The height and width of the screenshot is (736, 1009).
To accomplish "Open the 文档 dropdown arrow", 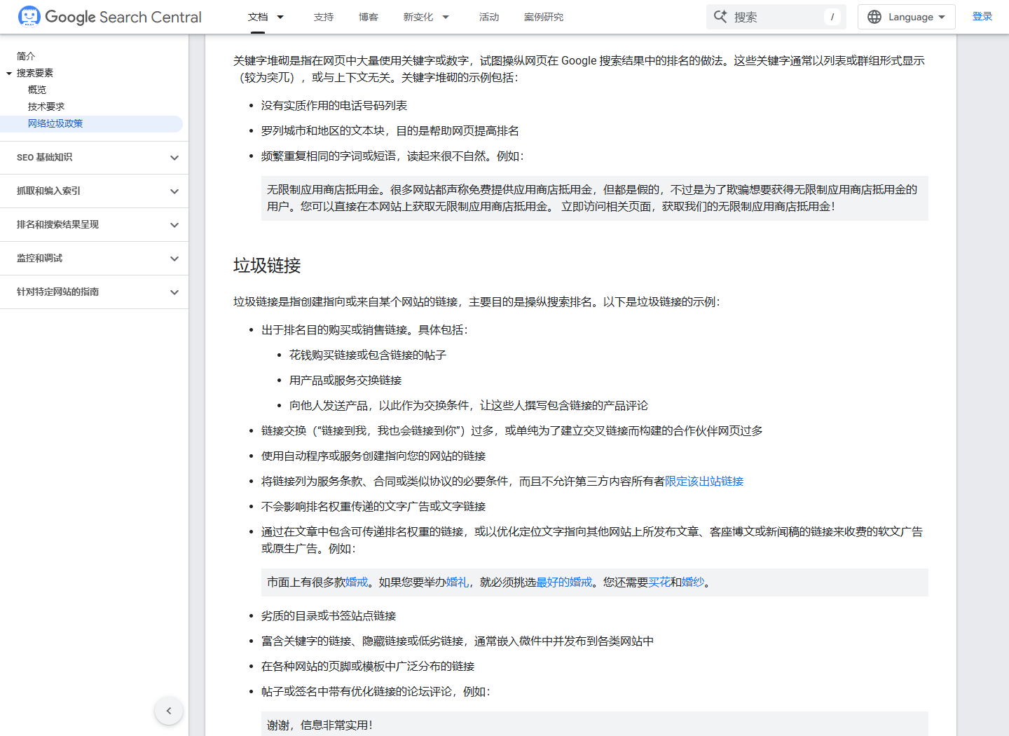I will (280, 17).
